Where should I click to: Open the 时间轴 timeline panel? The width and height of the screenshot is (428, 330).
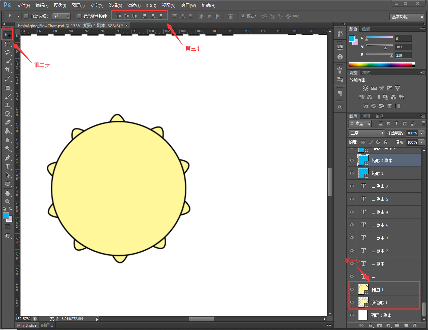tap(47, 325)
